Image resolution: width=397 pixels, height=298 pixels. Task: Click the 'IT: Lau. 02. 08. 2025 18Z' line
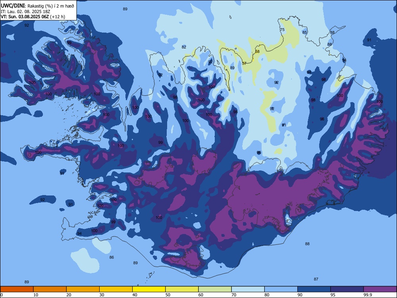pos(25,12)
